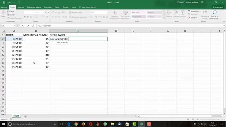Open Firefox from the taskbar

[83, 124]
